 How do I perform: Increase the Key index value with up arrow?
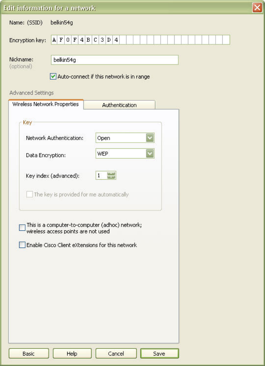[111, 174]
